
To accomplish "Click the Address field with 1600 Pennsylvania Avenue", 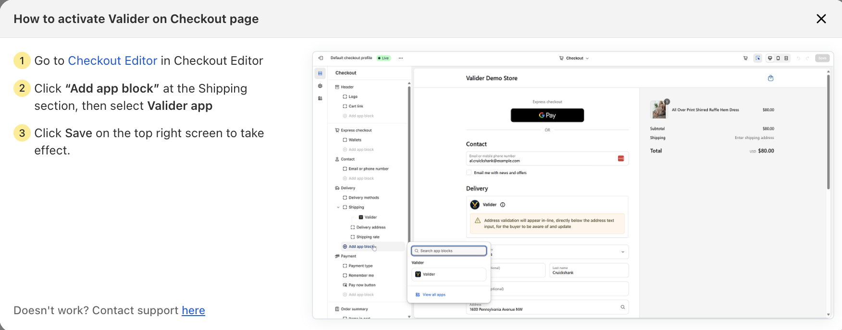I will pos(547,307).
